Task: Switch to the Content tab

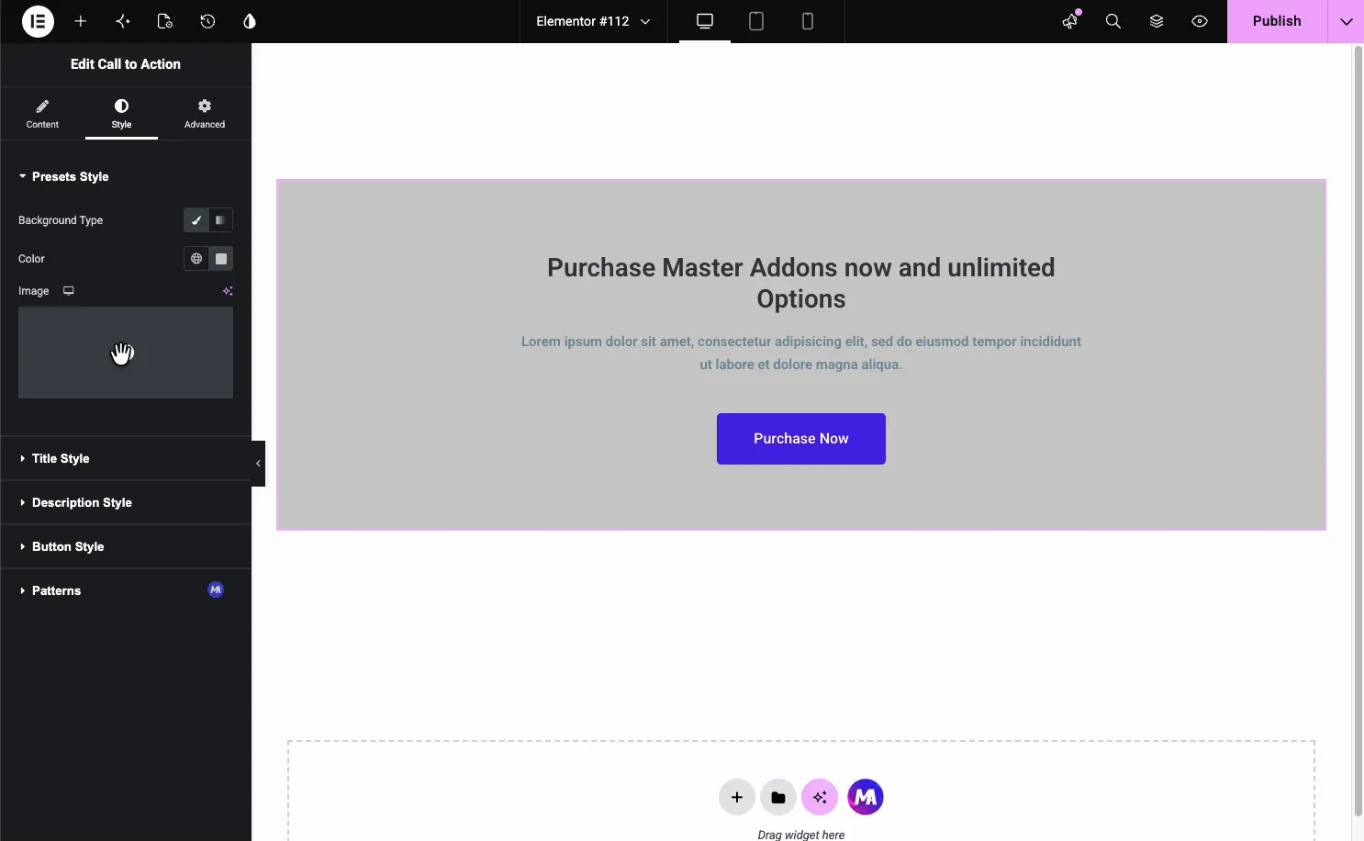Action: (42, 114)
